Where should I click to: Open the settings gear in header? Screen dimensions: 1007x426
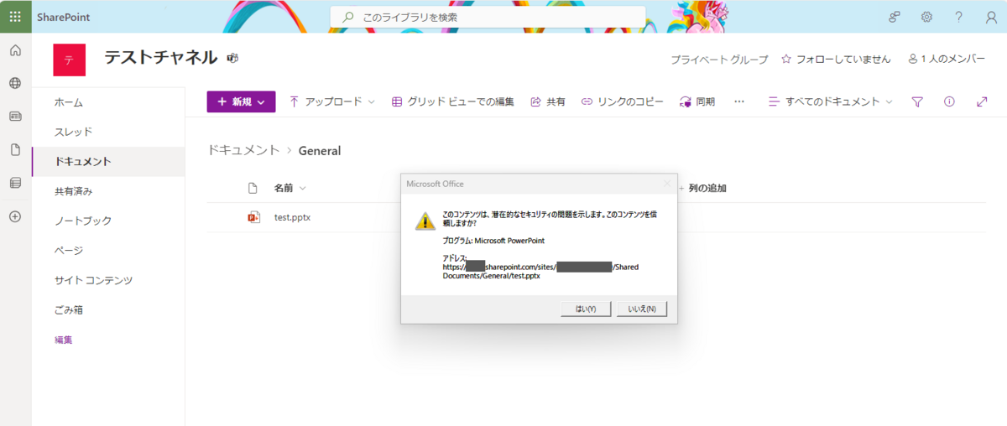pyautogui.click(x=926, y=17)
